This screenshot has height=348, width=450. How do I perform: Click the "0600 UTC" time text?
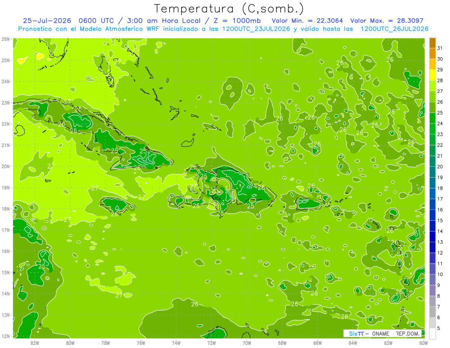tap(96, 21)
